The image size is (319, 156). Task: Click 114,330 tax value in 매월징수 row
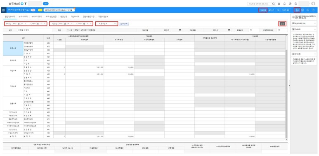coord(131,67)
